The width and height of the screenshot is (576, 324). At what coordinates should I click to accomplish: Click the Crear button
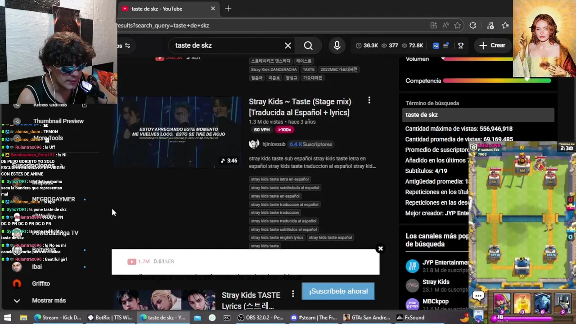click(492, 45)
